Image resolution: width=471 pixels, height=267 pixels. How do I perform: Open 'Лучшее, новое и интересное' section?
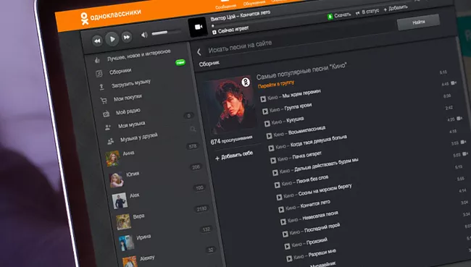pos(139,55)
